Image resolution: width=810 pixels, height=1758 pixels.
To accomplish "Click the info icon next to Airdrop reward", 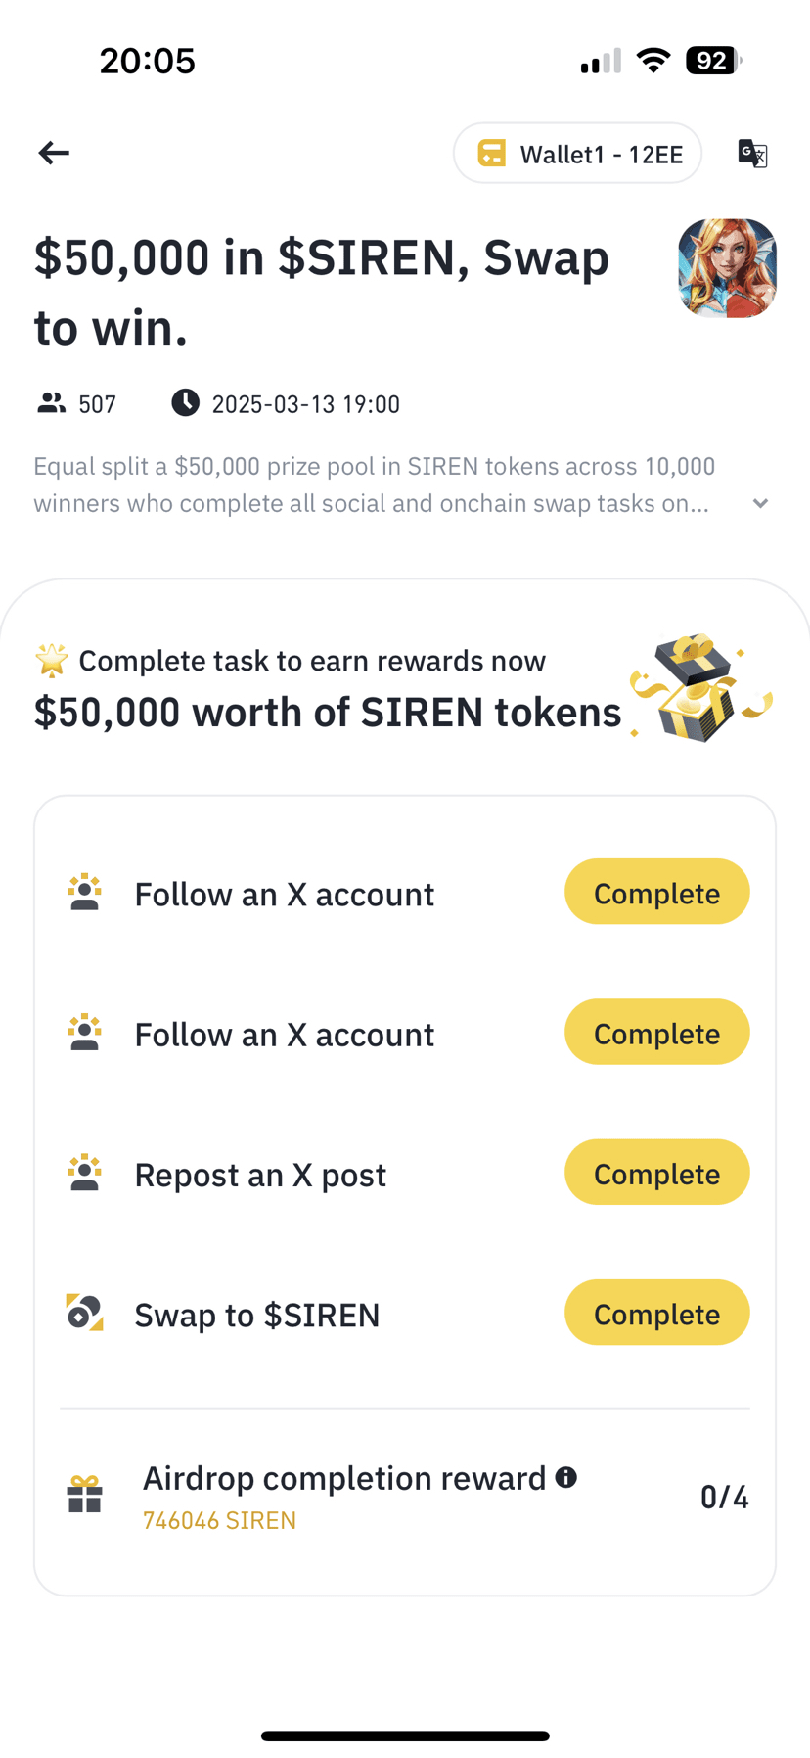I will pyautogui.click(x=565, y=1477).
